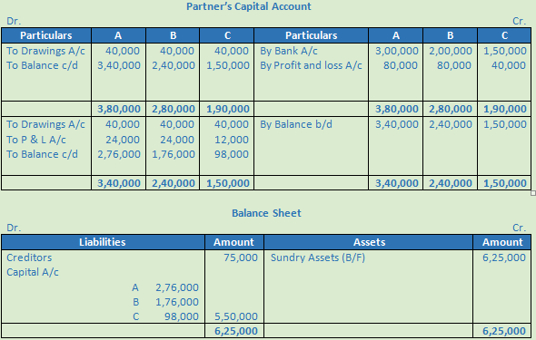Image resolution: width=536 pixels, height=340 pixels.
Task: Click B's 2,40,000 in By Balance b/d row
Action: click(x=451, y=124)
